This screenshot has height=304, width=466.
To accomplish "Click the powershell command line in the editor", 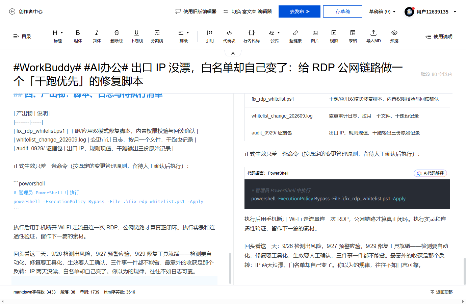I will (108, 202).
